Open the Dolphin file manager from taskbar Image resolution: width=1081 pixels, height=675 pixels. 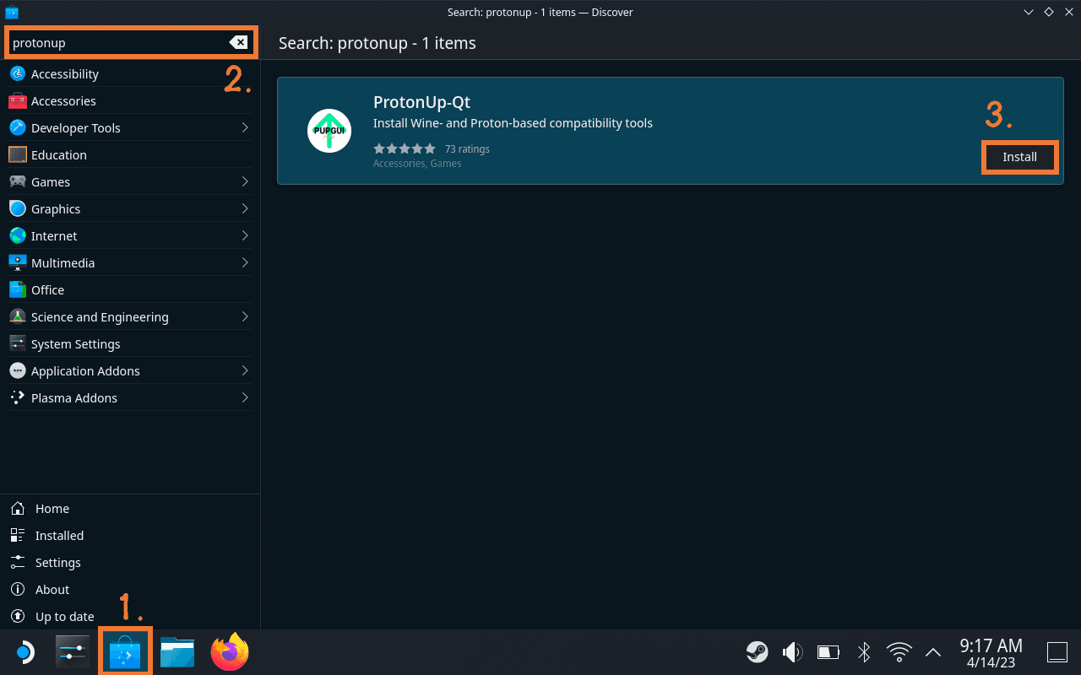[x=177, y=652]
